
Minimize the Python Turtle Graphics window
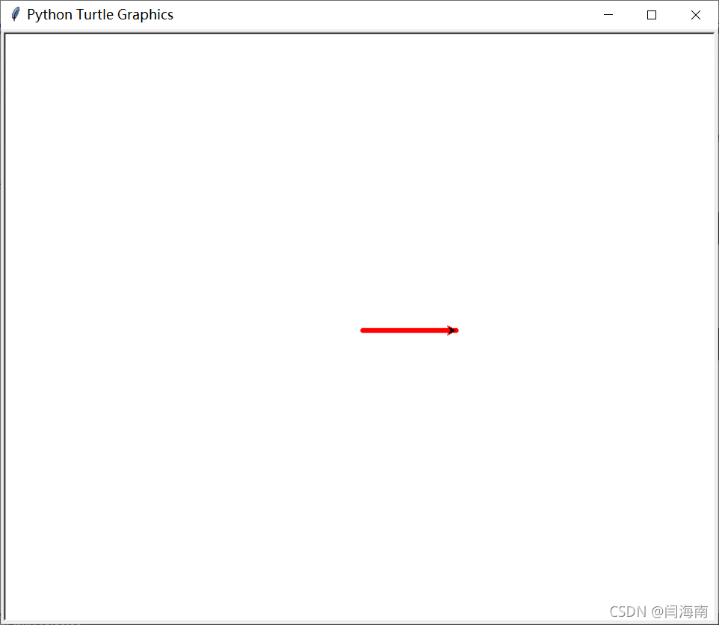point(608,15)
